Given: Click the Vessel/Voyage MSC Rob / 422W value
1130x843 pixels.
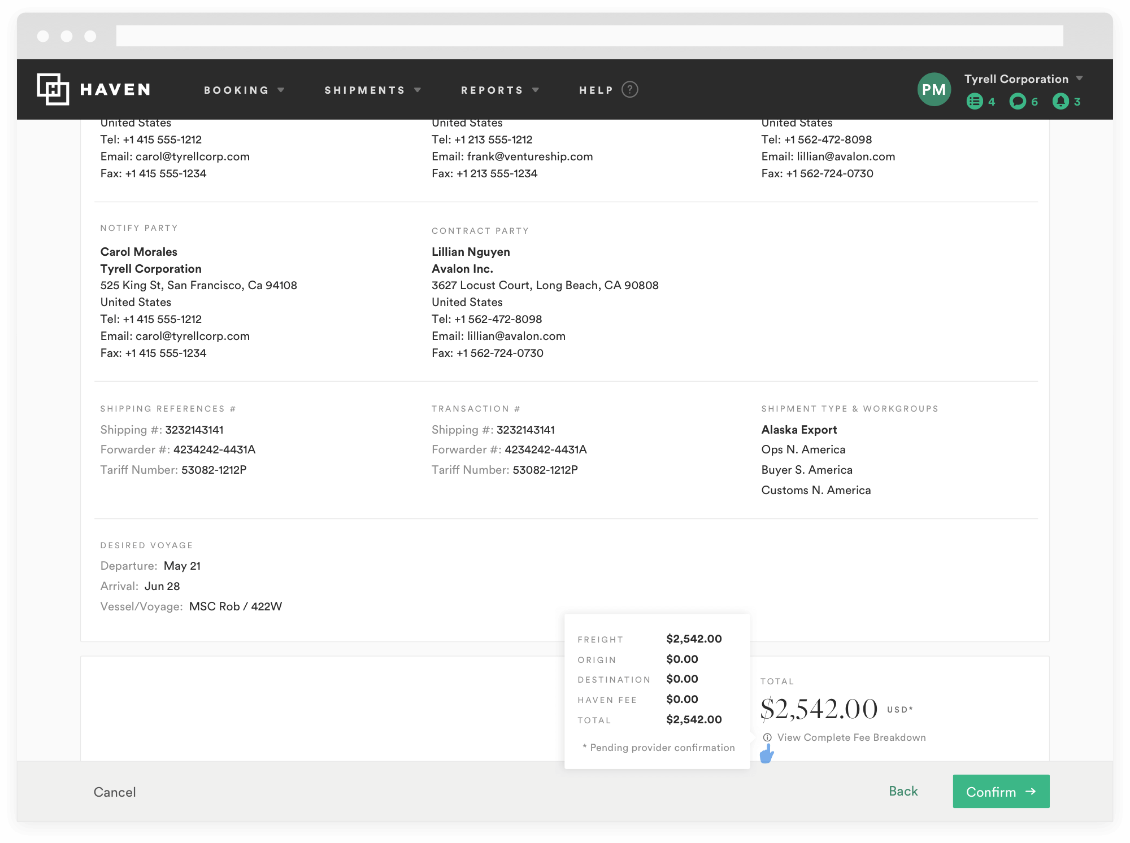Looking at the screenshot, I should tap(236, 606).
